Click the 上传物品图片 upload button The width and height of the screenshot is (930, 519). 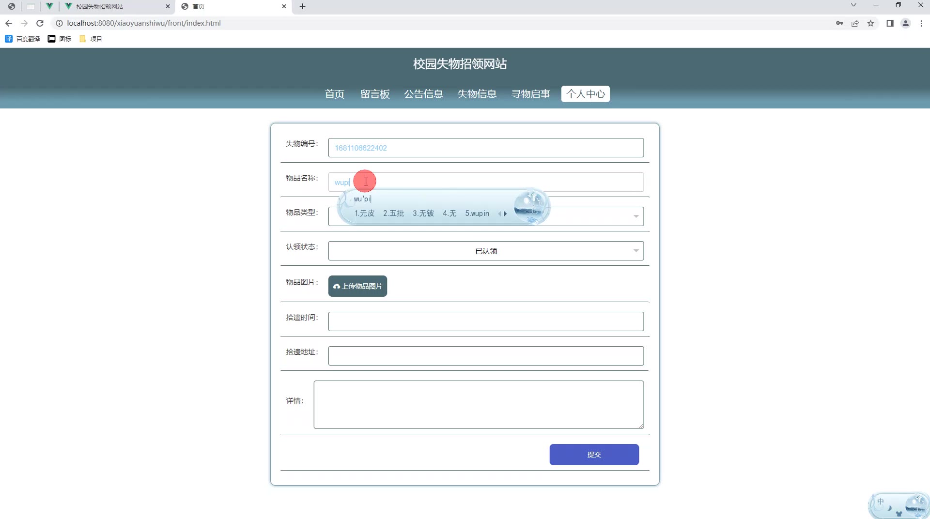[357, 286]
